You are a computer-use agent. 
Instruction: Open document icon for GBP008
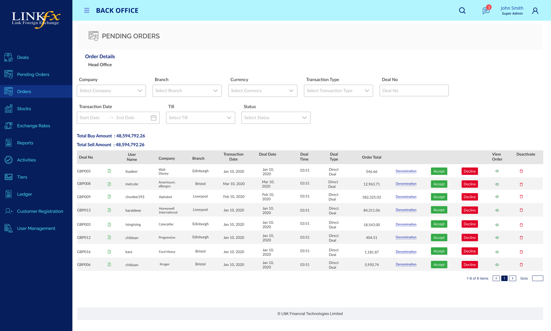(x=109, y=184)
